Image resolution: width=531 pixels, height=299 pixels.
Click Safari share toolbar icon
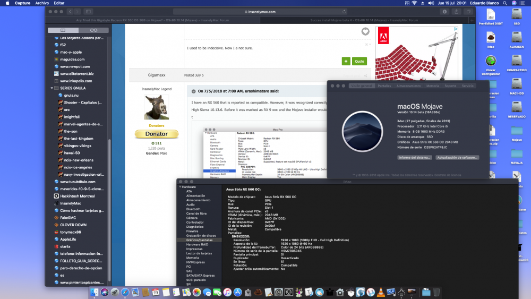(x=456, y=12)
